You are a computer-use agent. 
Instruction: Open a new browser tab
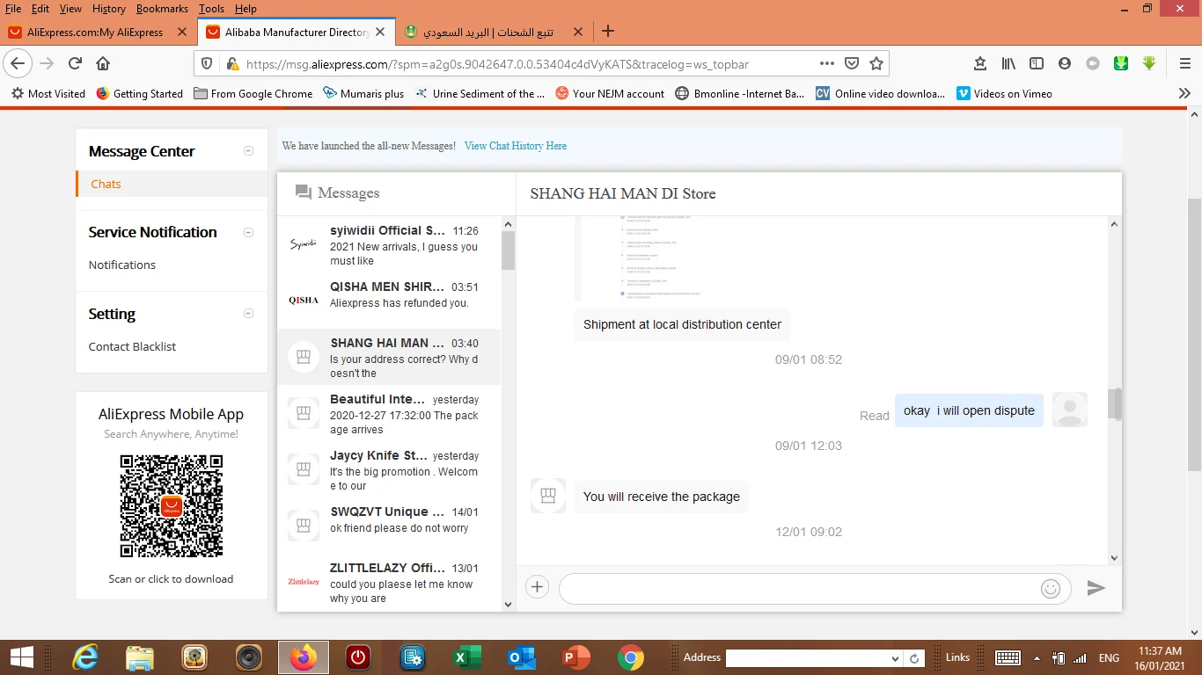point(607,32)
